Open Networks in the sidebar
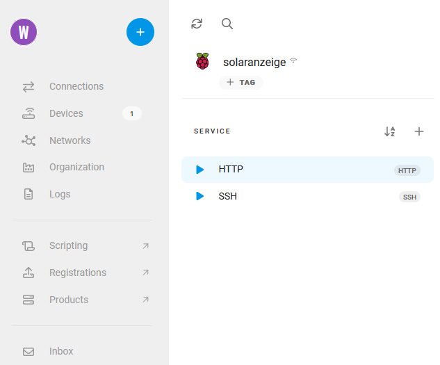Screen dimensions: 440x365 pyautogui.click(x=70, y=140)
